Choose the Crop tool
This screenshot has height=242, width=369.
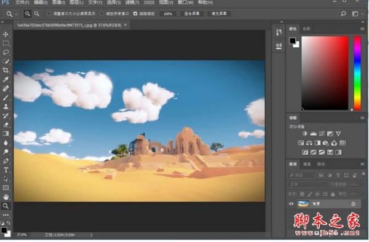pyautogui.click(x=6, y=70)
